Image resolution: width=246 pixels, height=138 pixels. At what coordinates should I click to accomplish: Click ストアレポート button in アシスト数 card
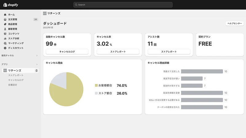click(x=169, y=52)
